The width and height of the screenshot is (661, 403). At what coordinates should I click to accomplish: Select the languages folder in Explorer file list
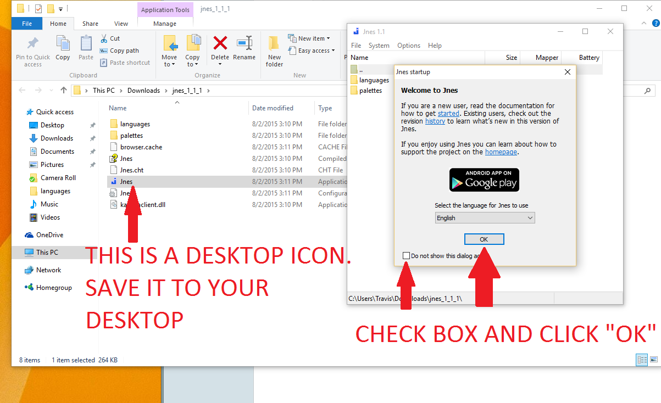point(135,124)
